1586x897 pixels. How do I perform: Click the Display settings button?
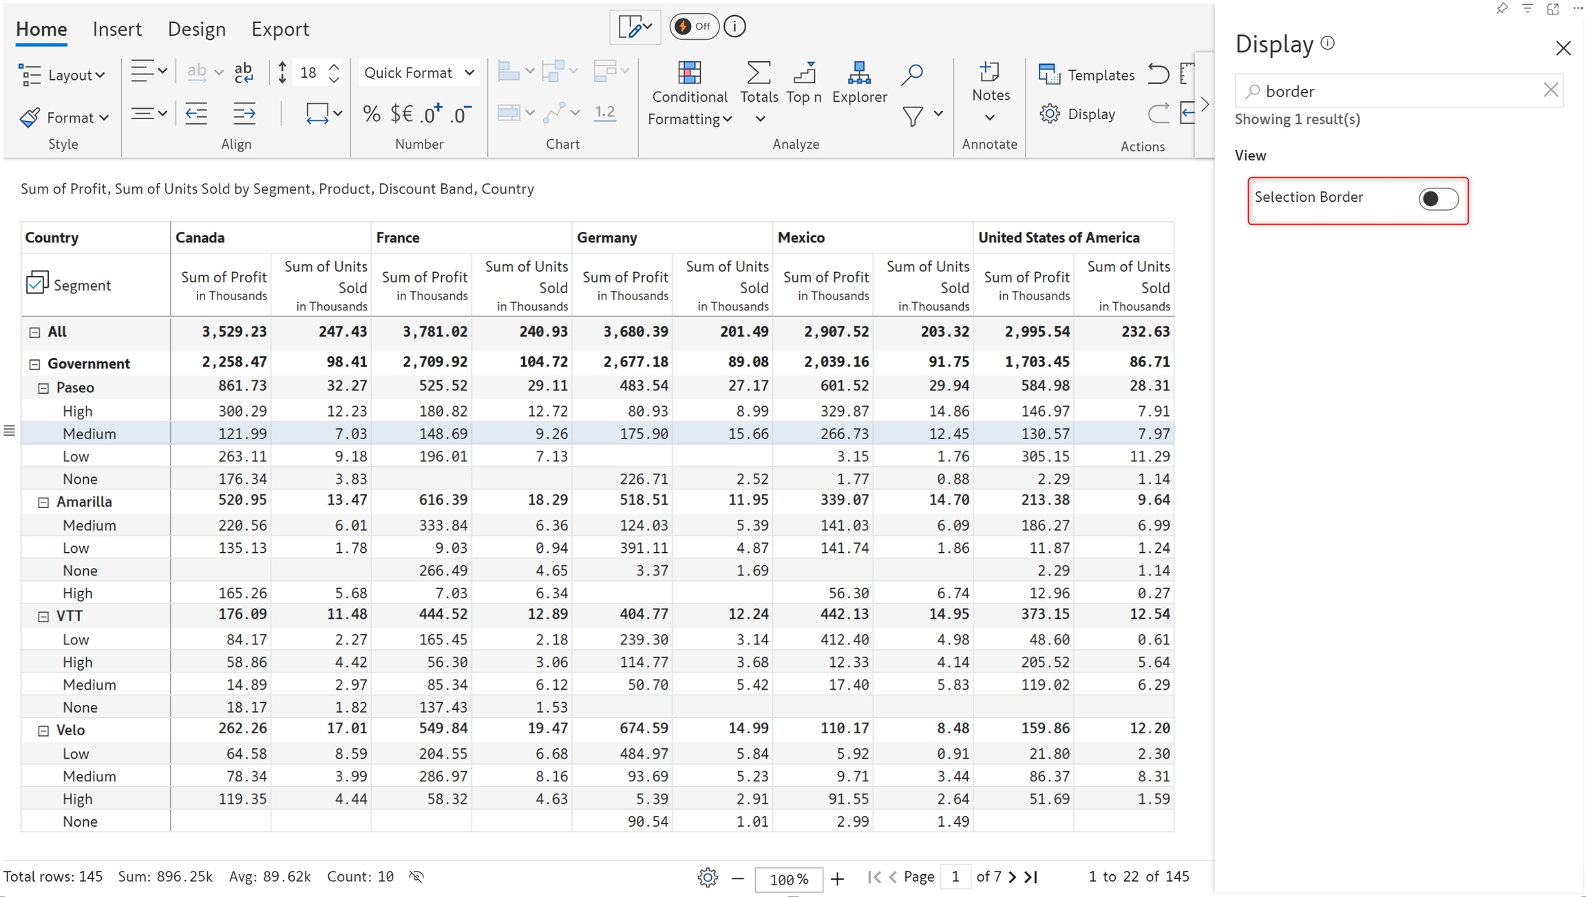click(1078, 114)
